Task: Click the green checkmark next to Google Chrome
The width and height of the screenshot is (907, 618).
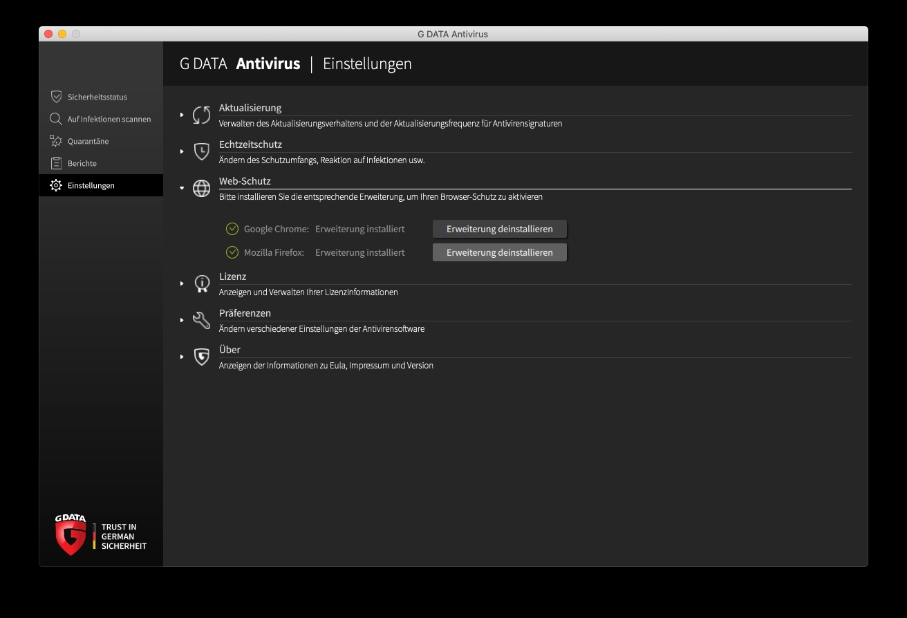Action: (232, 229)
